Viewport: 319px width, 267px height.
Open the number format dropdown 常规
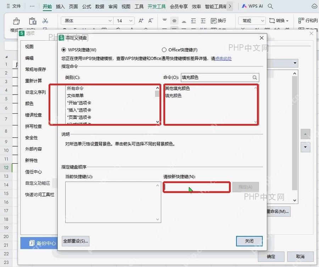(262, 21)
